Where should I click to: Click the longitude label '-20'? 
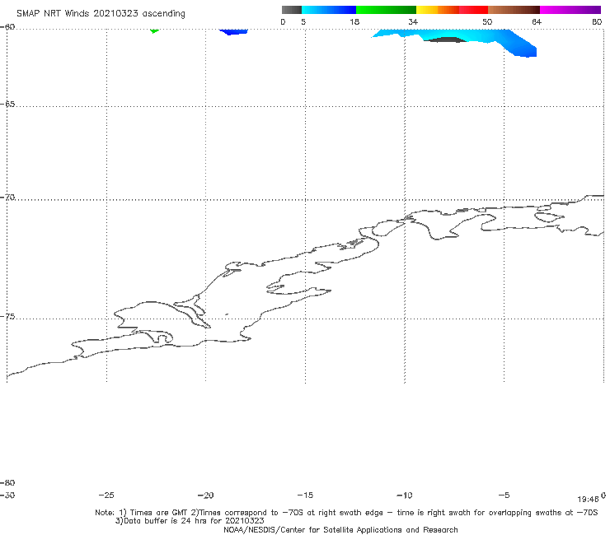pos(206,495)
